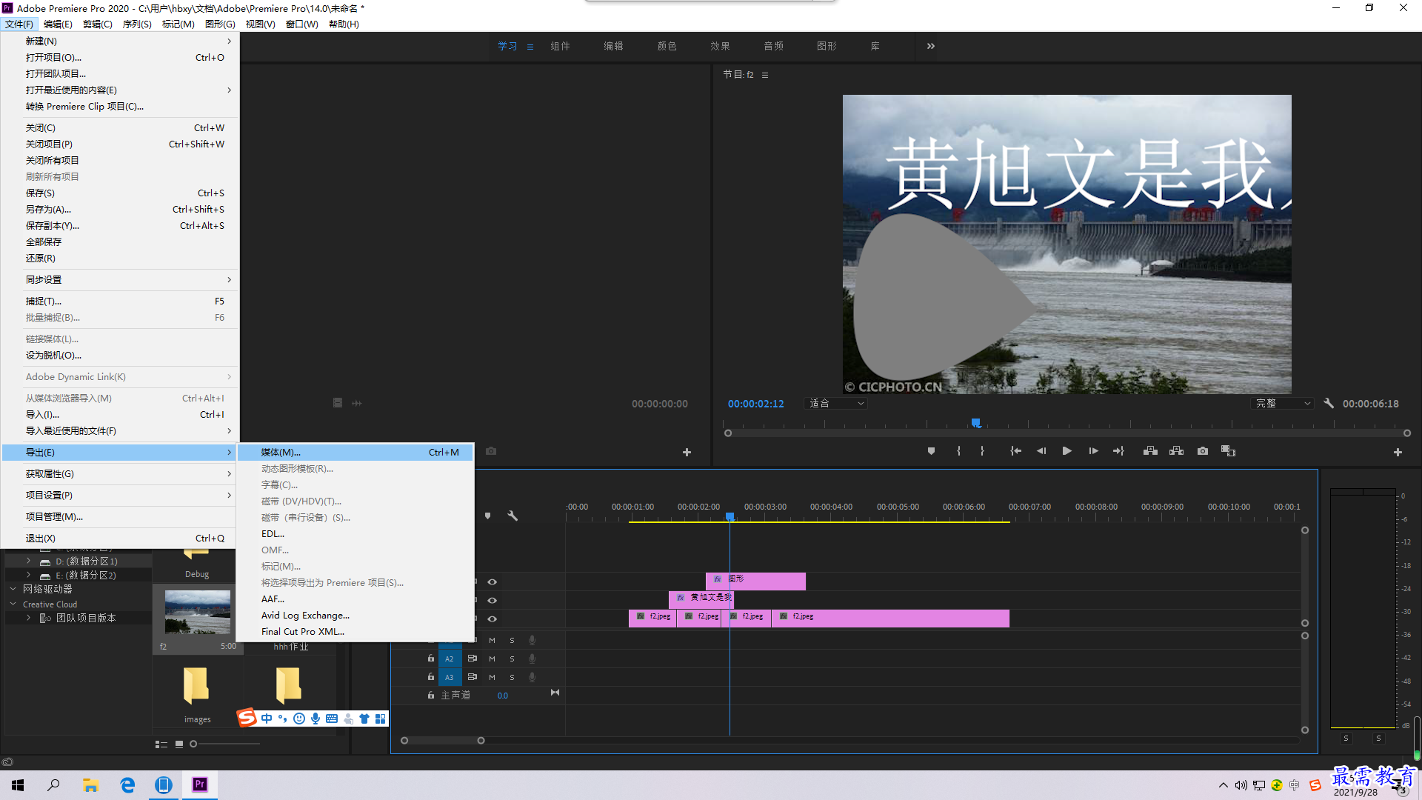Expand the 新建(N) submenu

click(x=118, y=41)
